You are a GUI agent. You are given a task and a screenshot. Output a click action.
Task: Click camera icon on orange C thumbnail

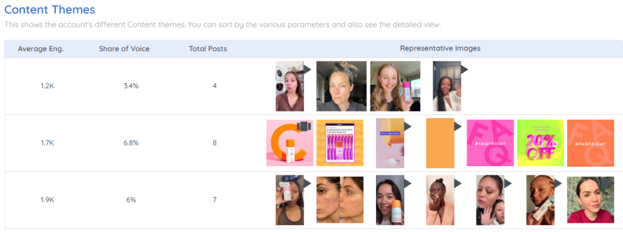point(304,127)
